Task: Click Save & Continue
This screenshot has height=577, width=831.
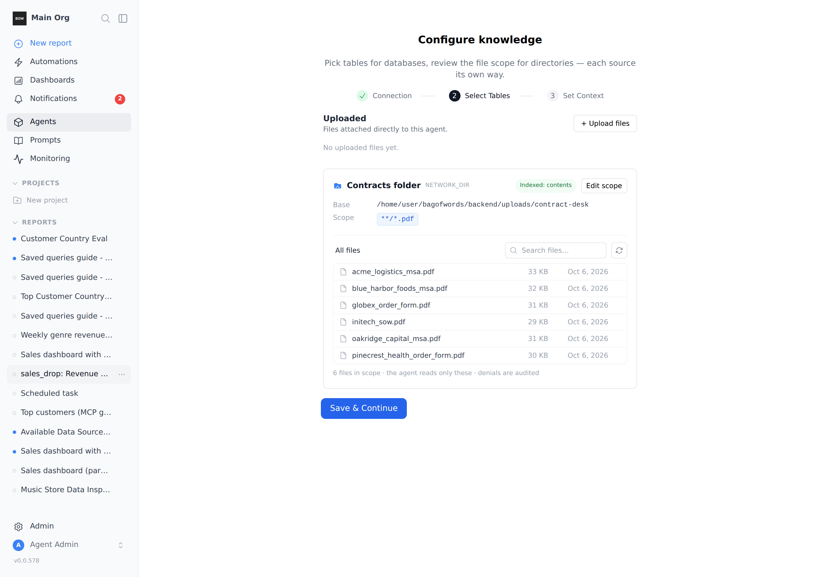Action: [x=364, y=408]
